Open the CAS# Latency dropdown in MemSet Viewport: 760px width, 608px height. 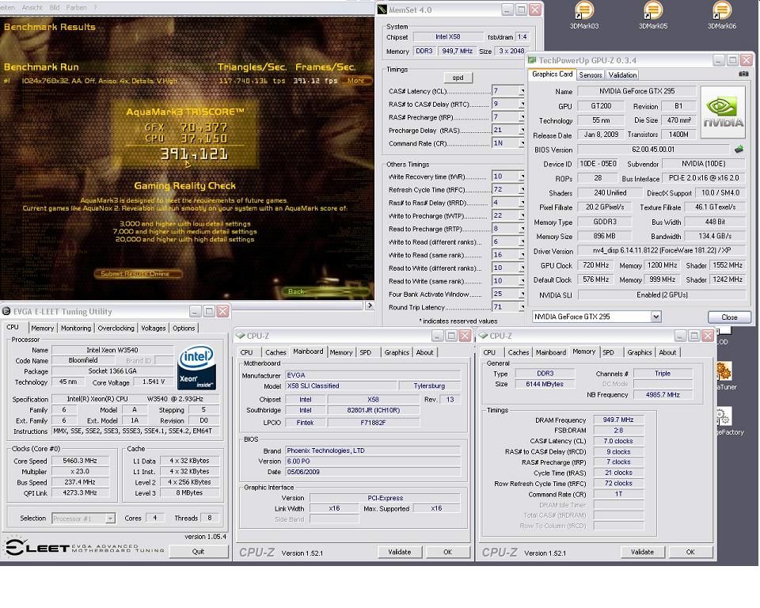[x=522, y=91]
